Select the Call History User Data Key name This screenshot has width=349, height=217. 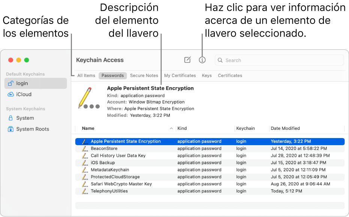[x=118, y=156]
